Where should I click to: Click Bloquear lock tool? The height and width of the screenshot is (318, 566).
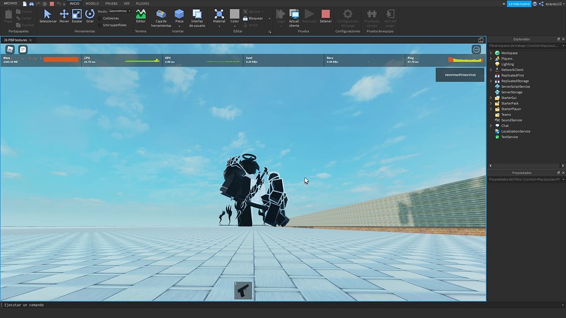(253, 19)
